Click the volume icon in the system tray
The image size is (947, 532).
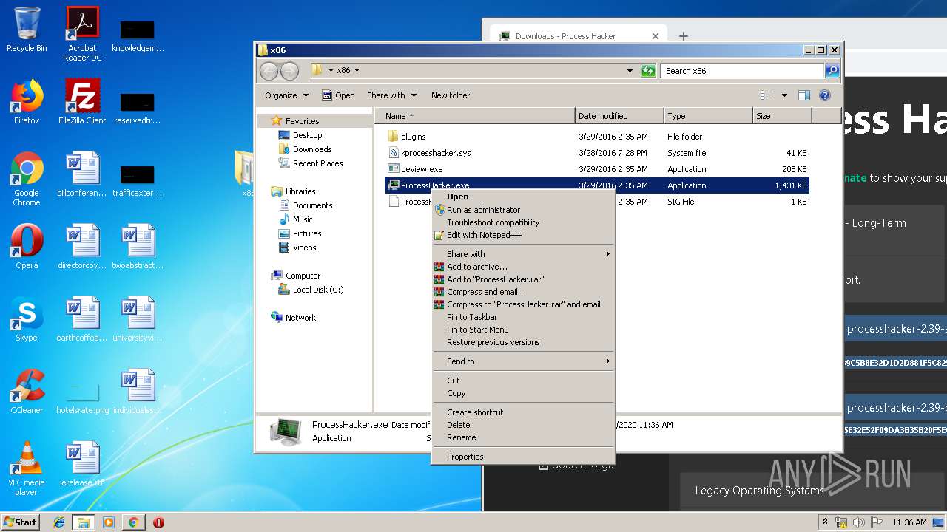[858, 522]
